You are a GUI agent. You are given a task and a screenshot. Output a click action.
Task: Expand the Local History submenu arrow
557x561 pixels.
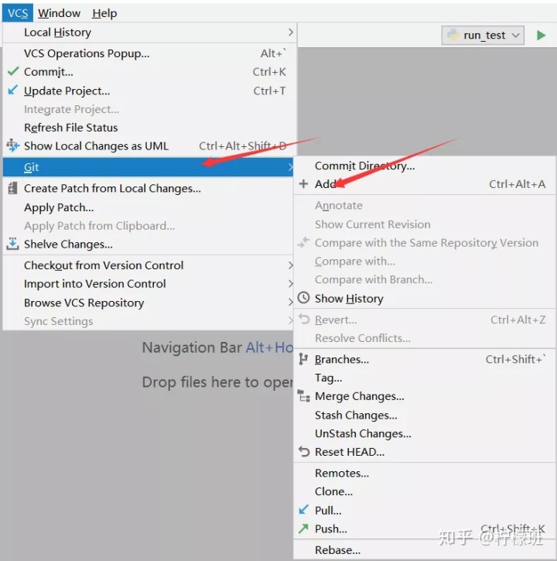coord(290,32)
